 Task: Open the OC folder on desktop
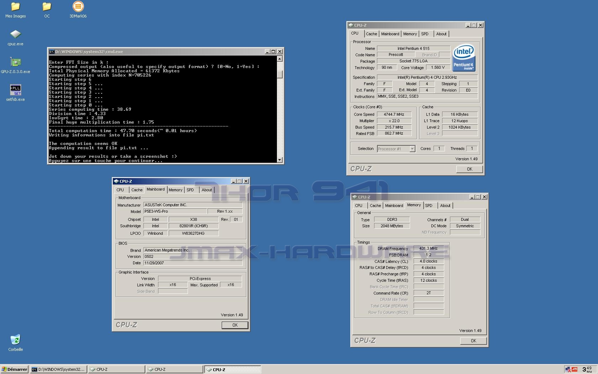[x=47, y=10]
